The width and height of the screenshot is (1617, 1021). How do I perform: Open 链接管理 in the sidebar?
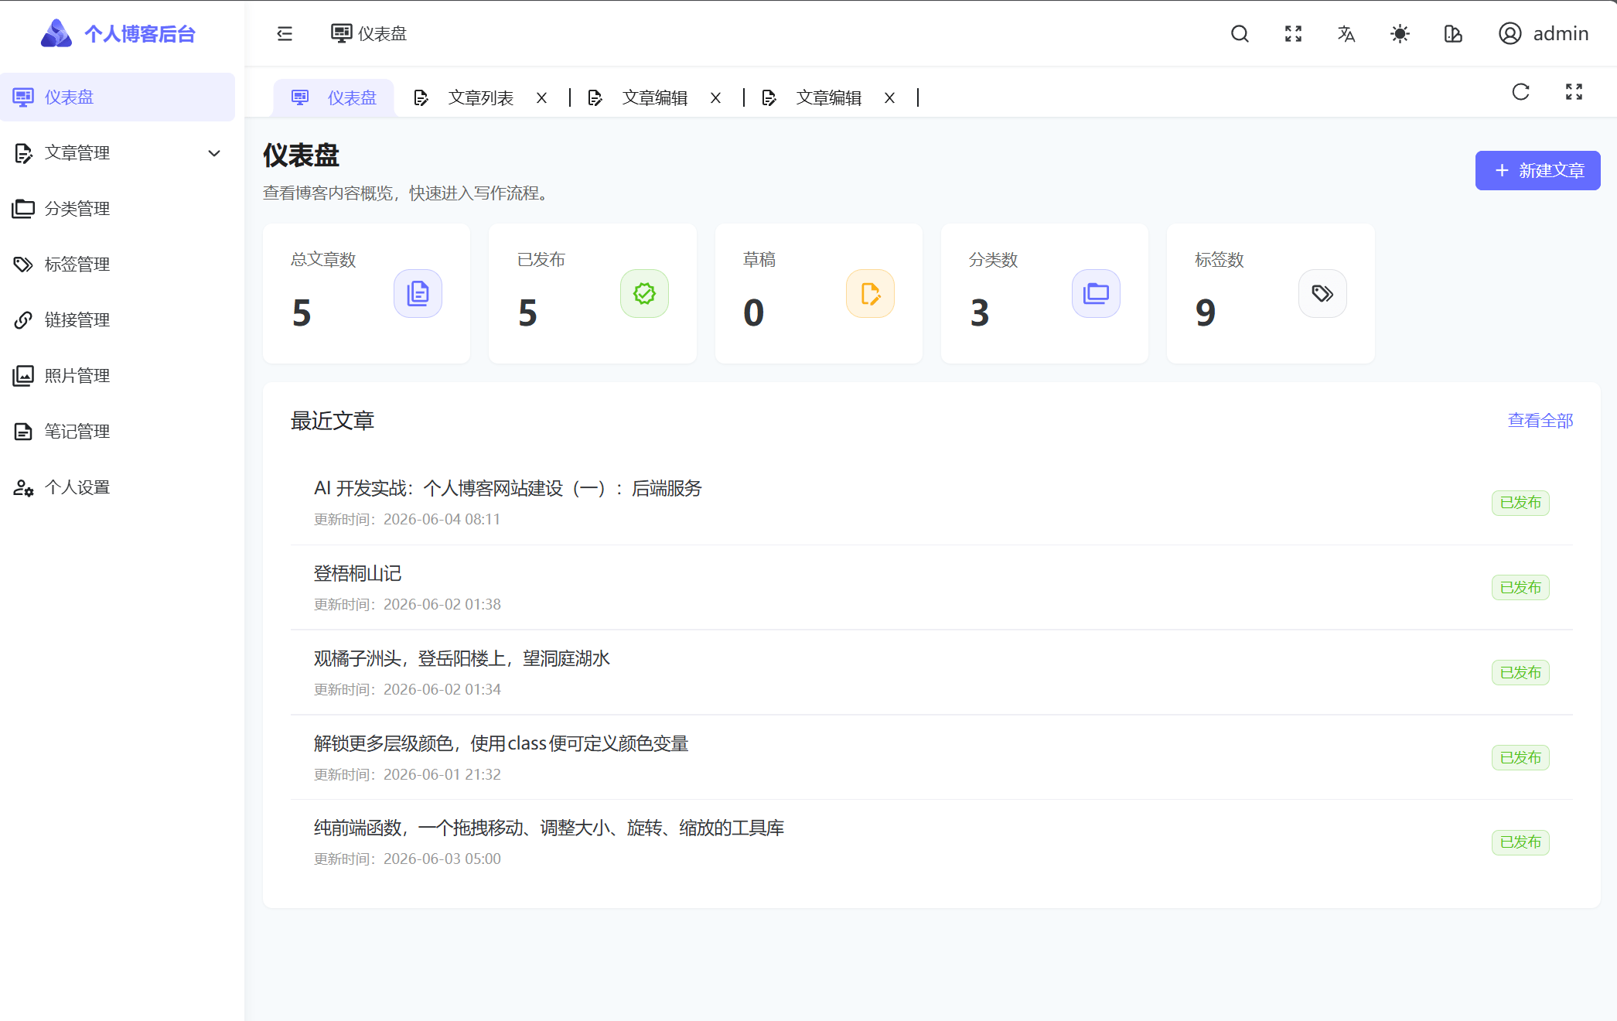pos(118,319)
